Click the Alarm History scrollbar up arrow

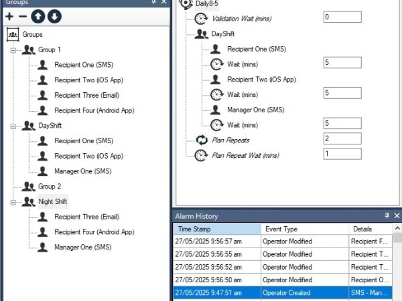pyautogui.click(x=397, y=227)
